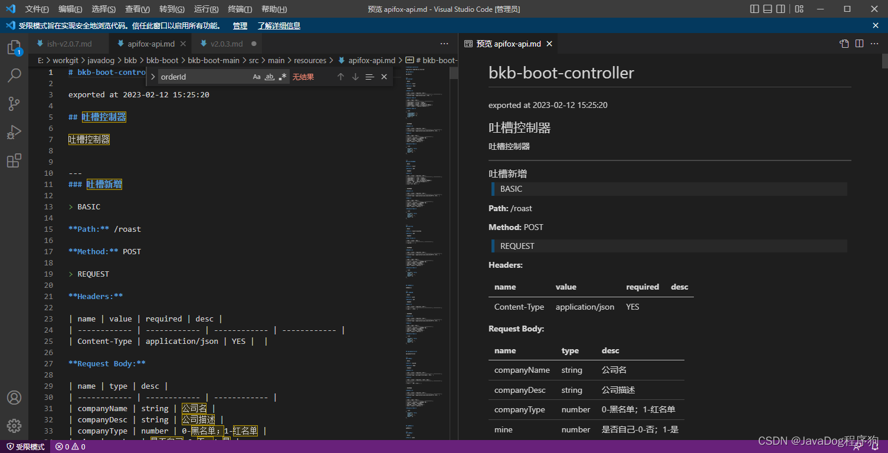Toggle the primary side bar layout icon
This screenshot has width=888, height=453.
click(x=755, y=9)
